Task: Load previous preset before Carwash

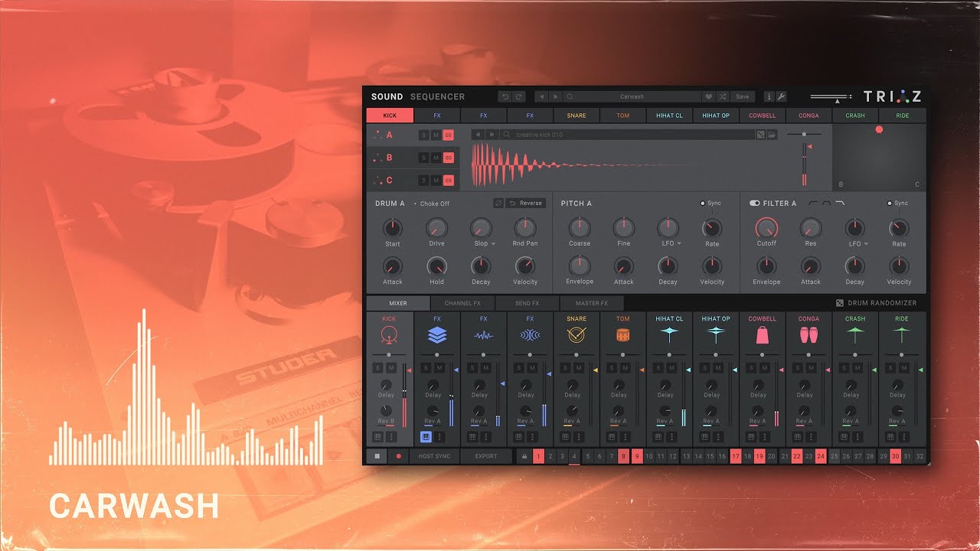Action: [542, 97]
